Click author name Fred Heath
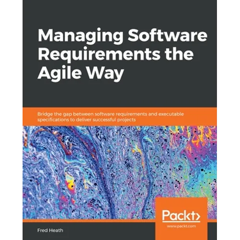The width and height of the screenshot is (240, 240). [x=50, y=230]
